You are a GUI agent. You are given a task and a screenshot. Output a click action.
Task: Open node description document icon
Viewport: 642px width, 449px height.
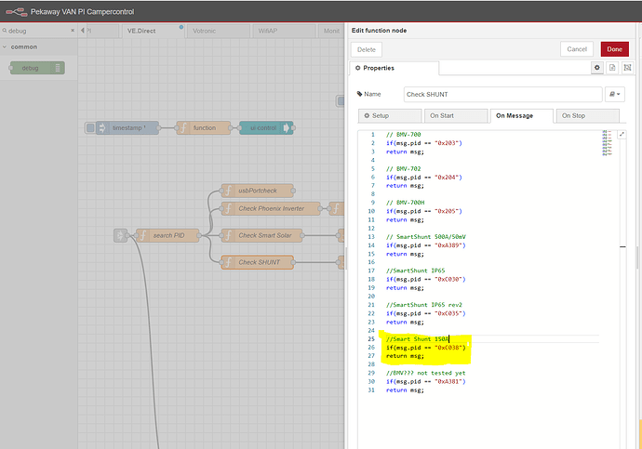pos(611,68)
